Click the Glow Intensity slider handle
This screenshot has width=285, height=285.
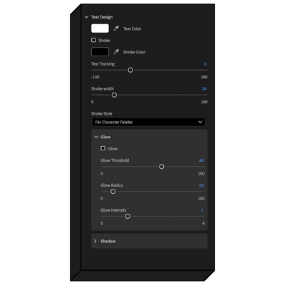coord(128,217)
